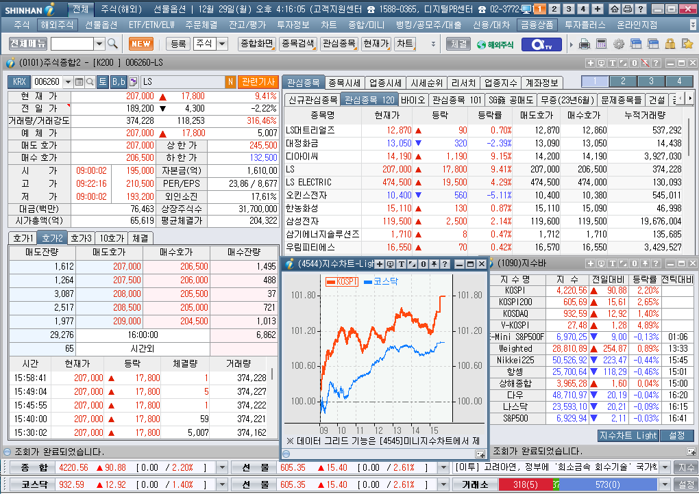Screen dimensions: 699x494
Task: Click the watchlist tab scroll right arrow
Action: (x=690, y=99)
